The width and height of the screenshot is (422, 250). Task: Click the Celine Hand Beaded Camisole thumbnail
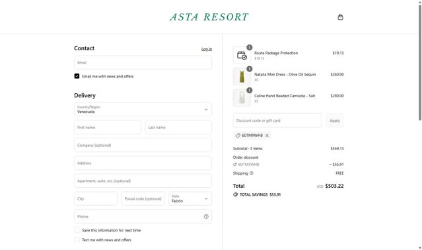click(242, 98)
